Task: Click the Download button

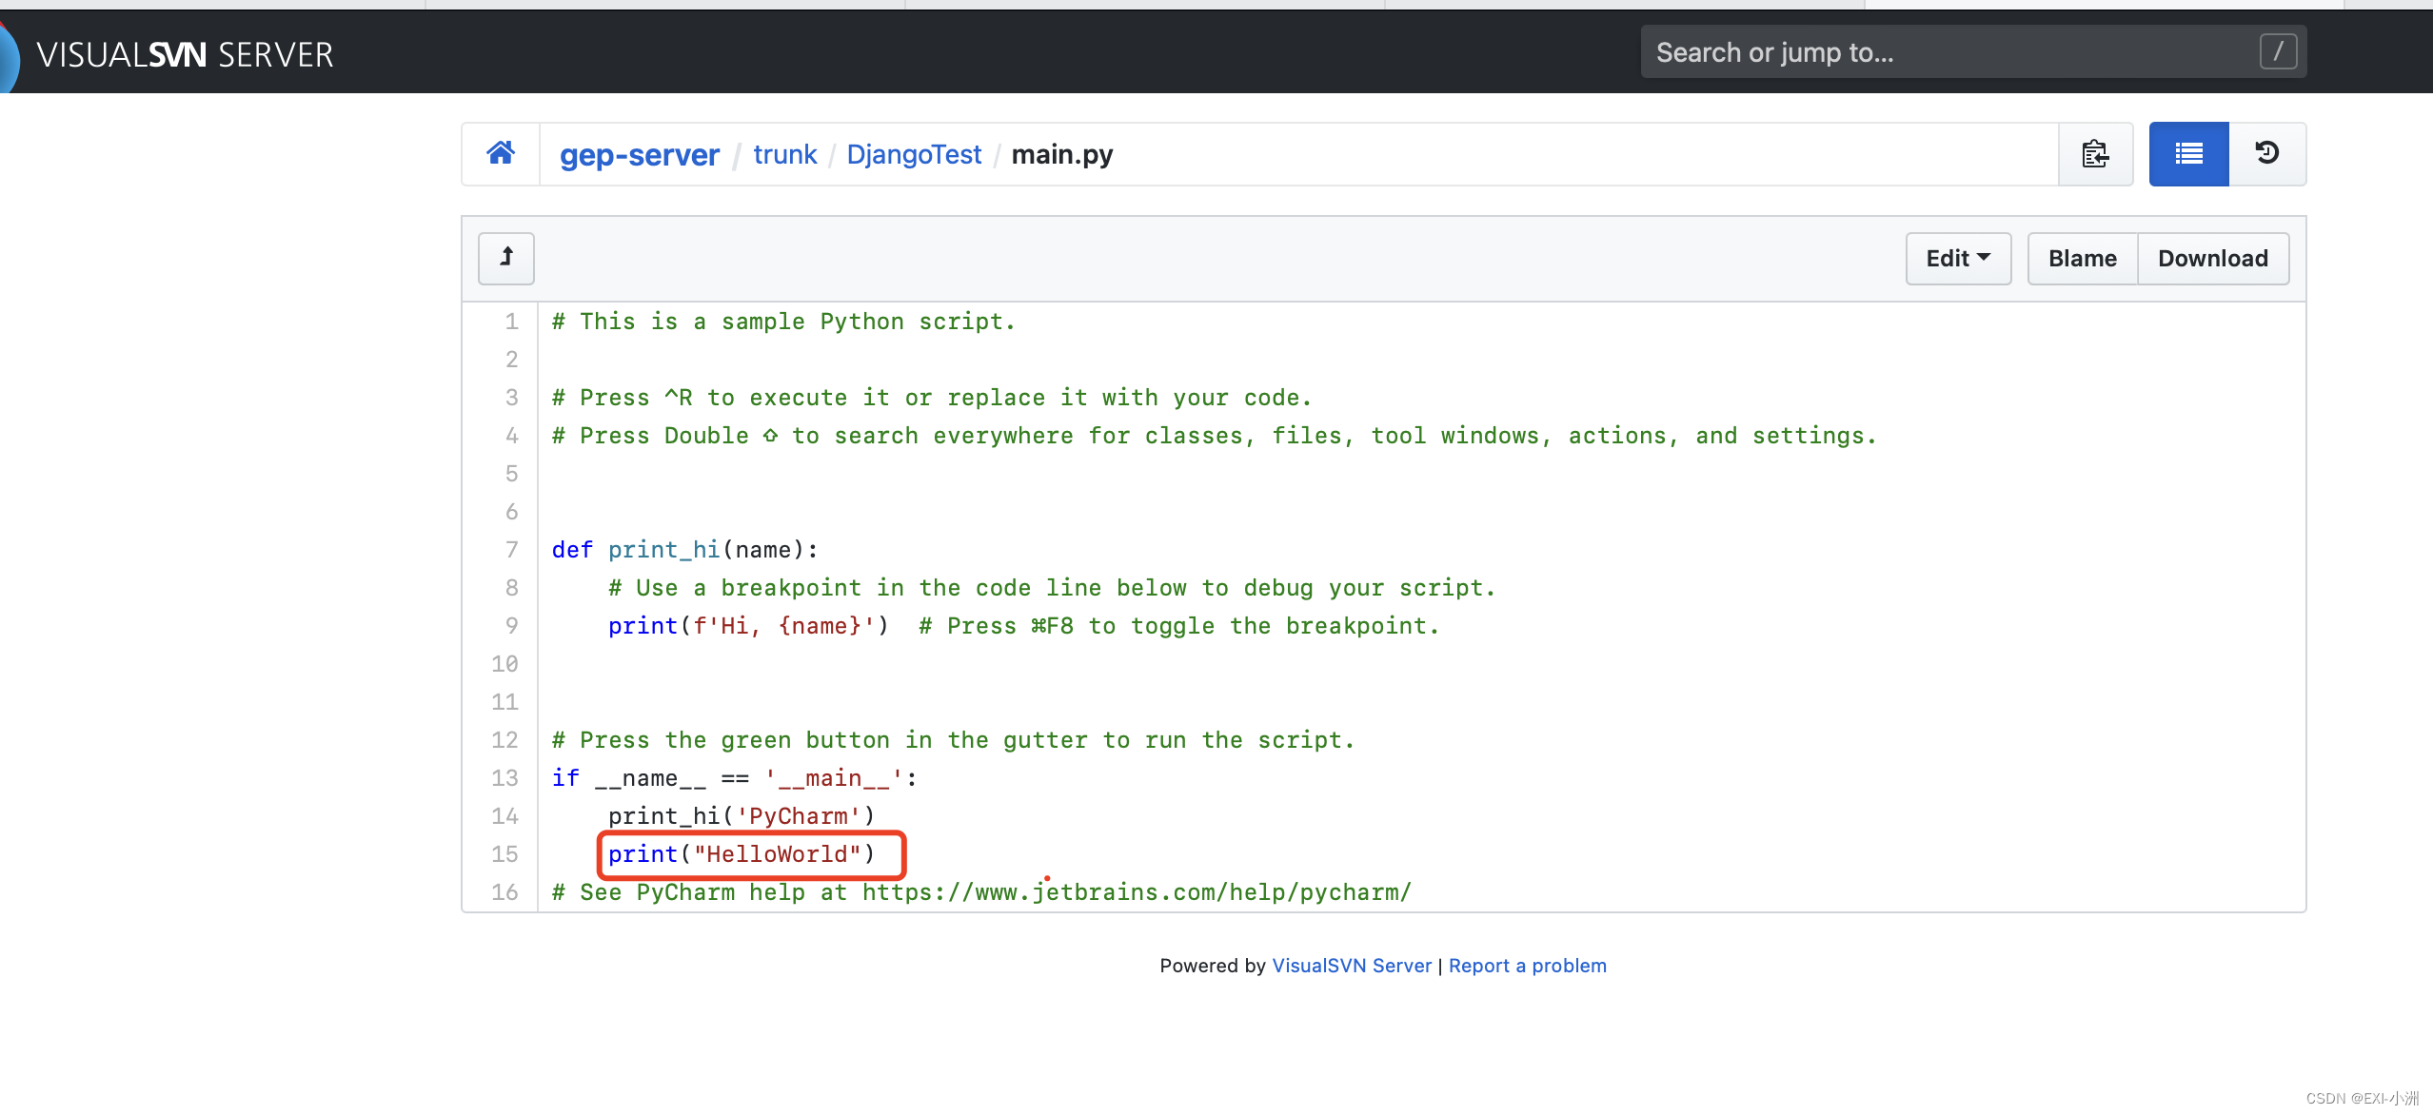Action: [2212, 258]
